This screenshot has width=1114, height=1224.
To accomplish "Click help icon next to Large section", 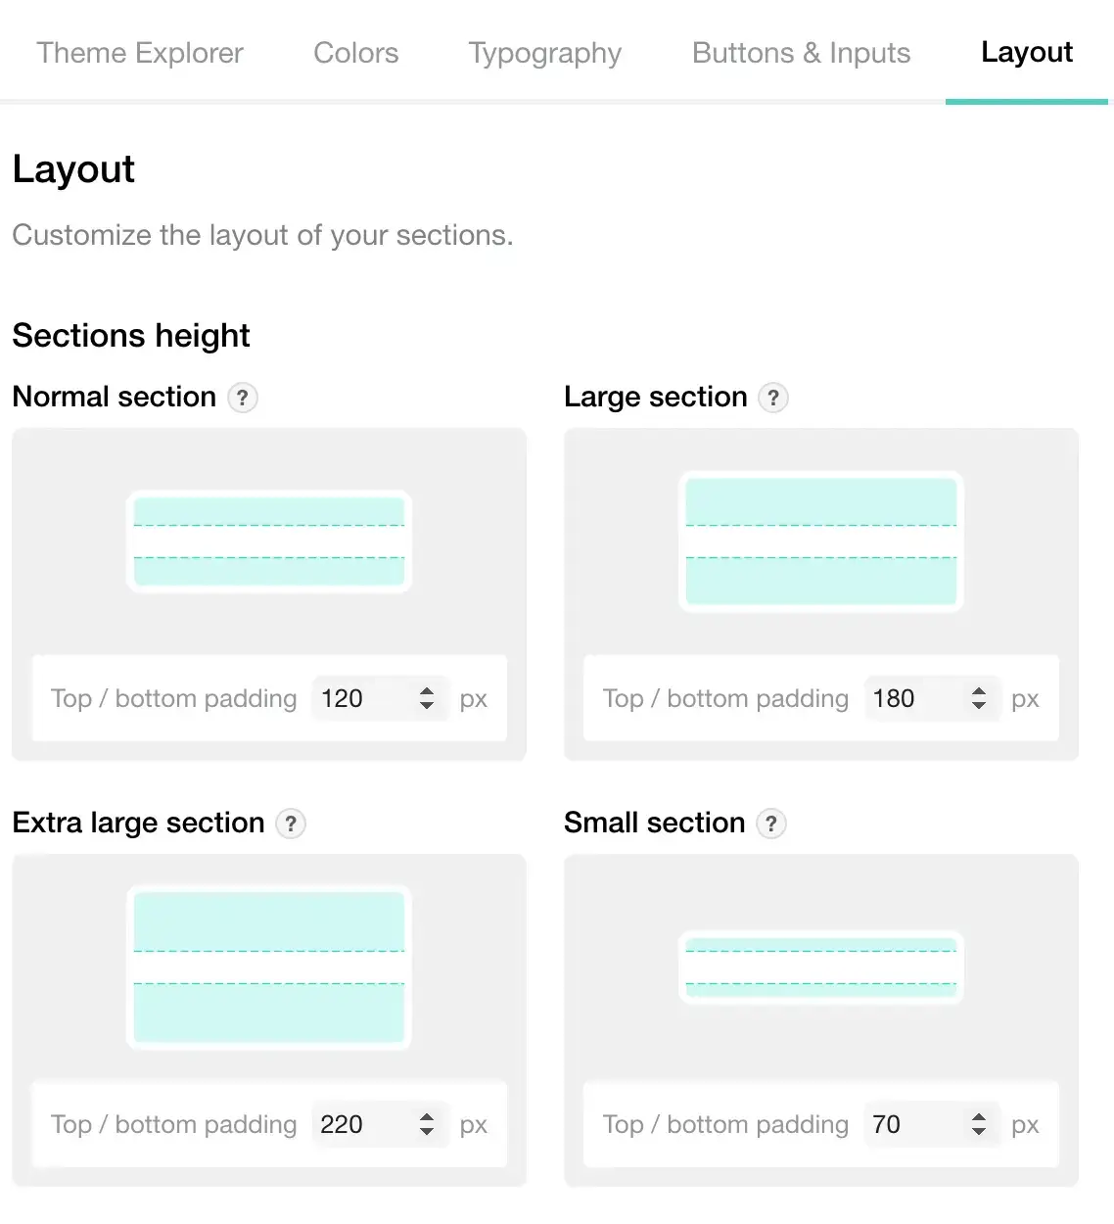I will click(773, 398).
